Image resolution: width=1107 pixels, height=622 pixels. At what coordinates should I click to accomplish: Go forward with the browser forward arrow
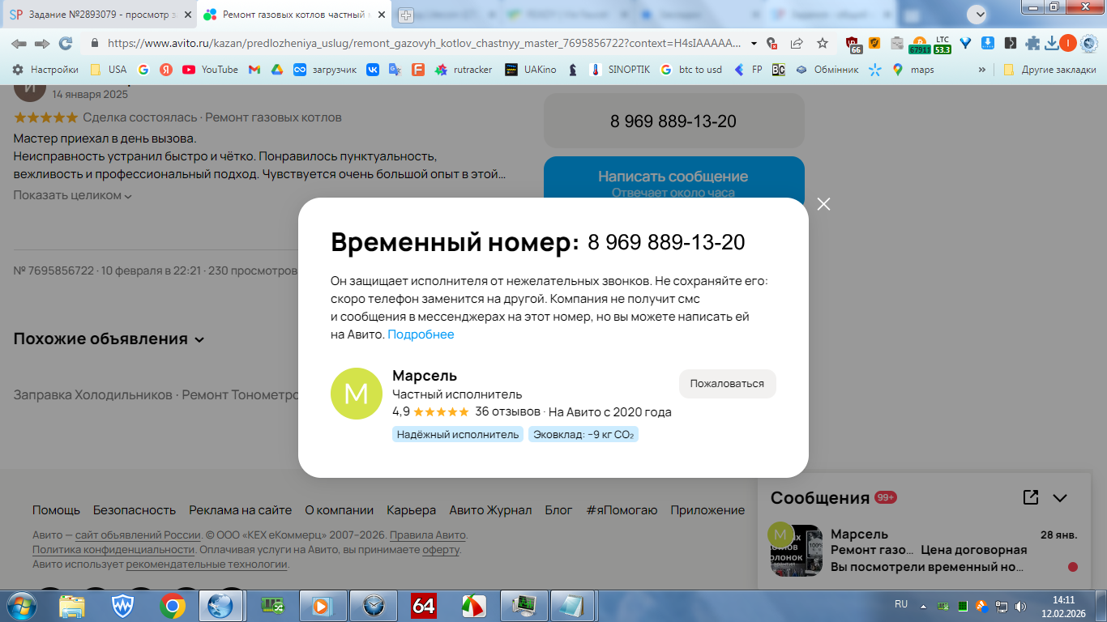click(x=42, y=43)
